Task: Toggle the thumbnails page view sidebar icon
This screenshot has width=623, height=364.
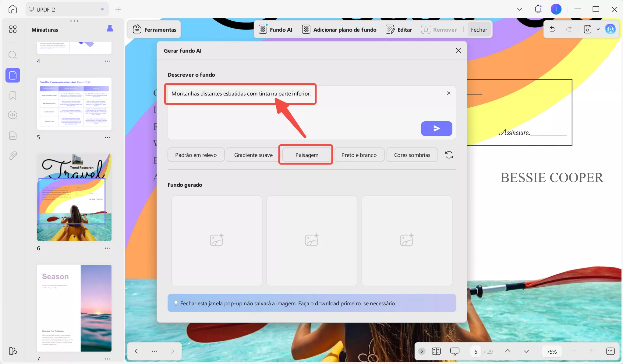Action: point(13,75)
